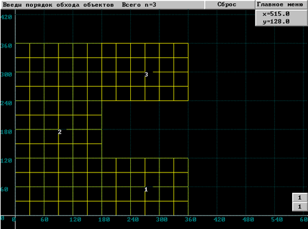This screenshot has width=308, height=229.
Task: Click the 120 label on vertical axis
Action: 6,160
